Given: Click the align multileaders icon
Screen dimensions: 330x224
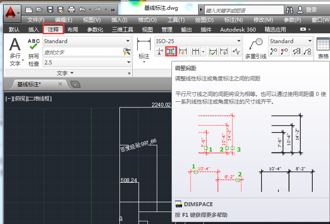Looking at the screenshot, I should coord(296,52).
